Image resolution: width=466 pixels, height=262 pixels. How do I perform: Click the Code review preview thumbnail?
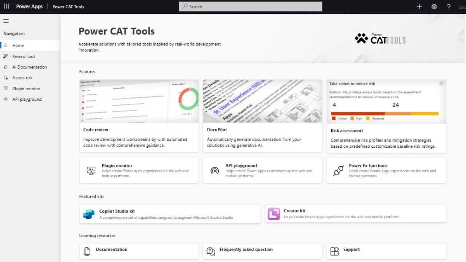click(139, 102)
